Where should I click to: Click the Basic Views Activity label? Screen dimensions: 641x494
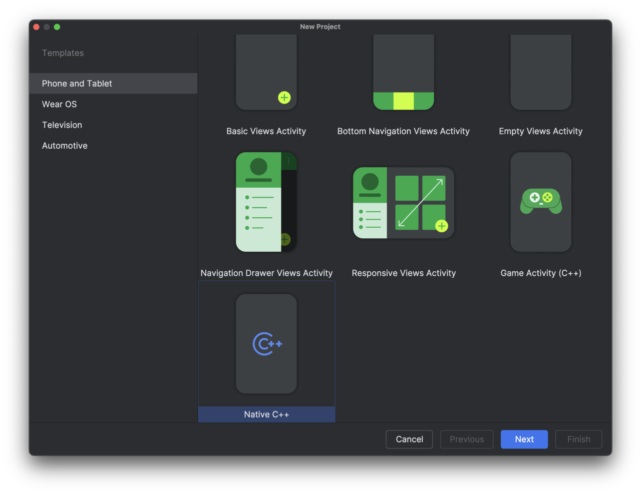tap(266, 131)
